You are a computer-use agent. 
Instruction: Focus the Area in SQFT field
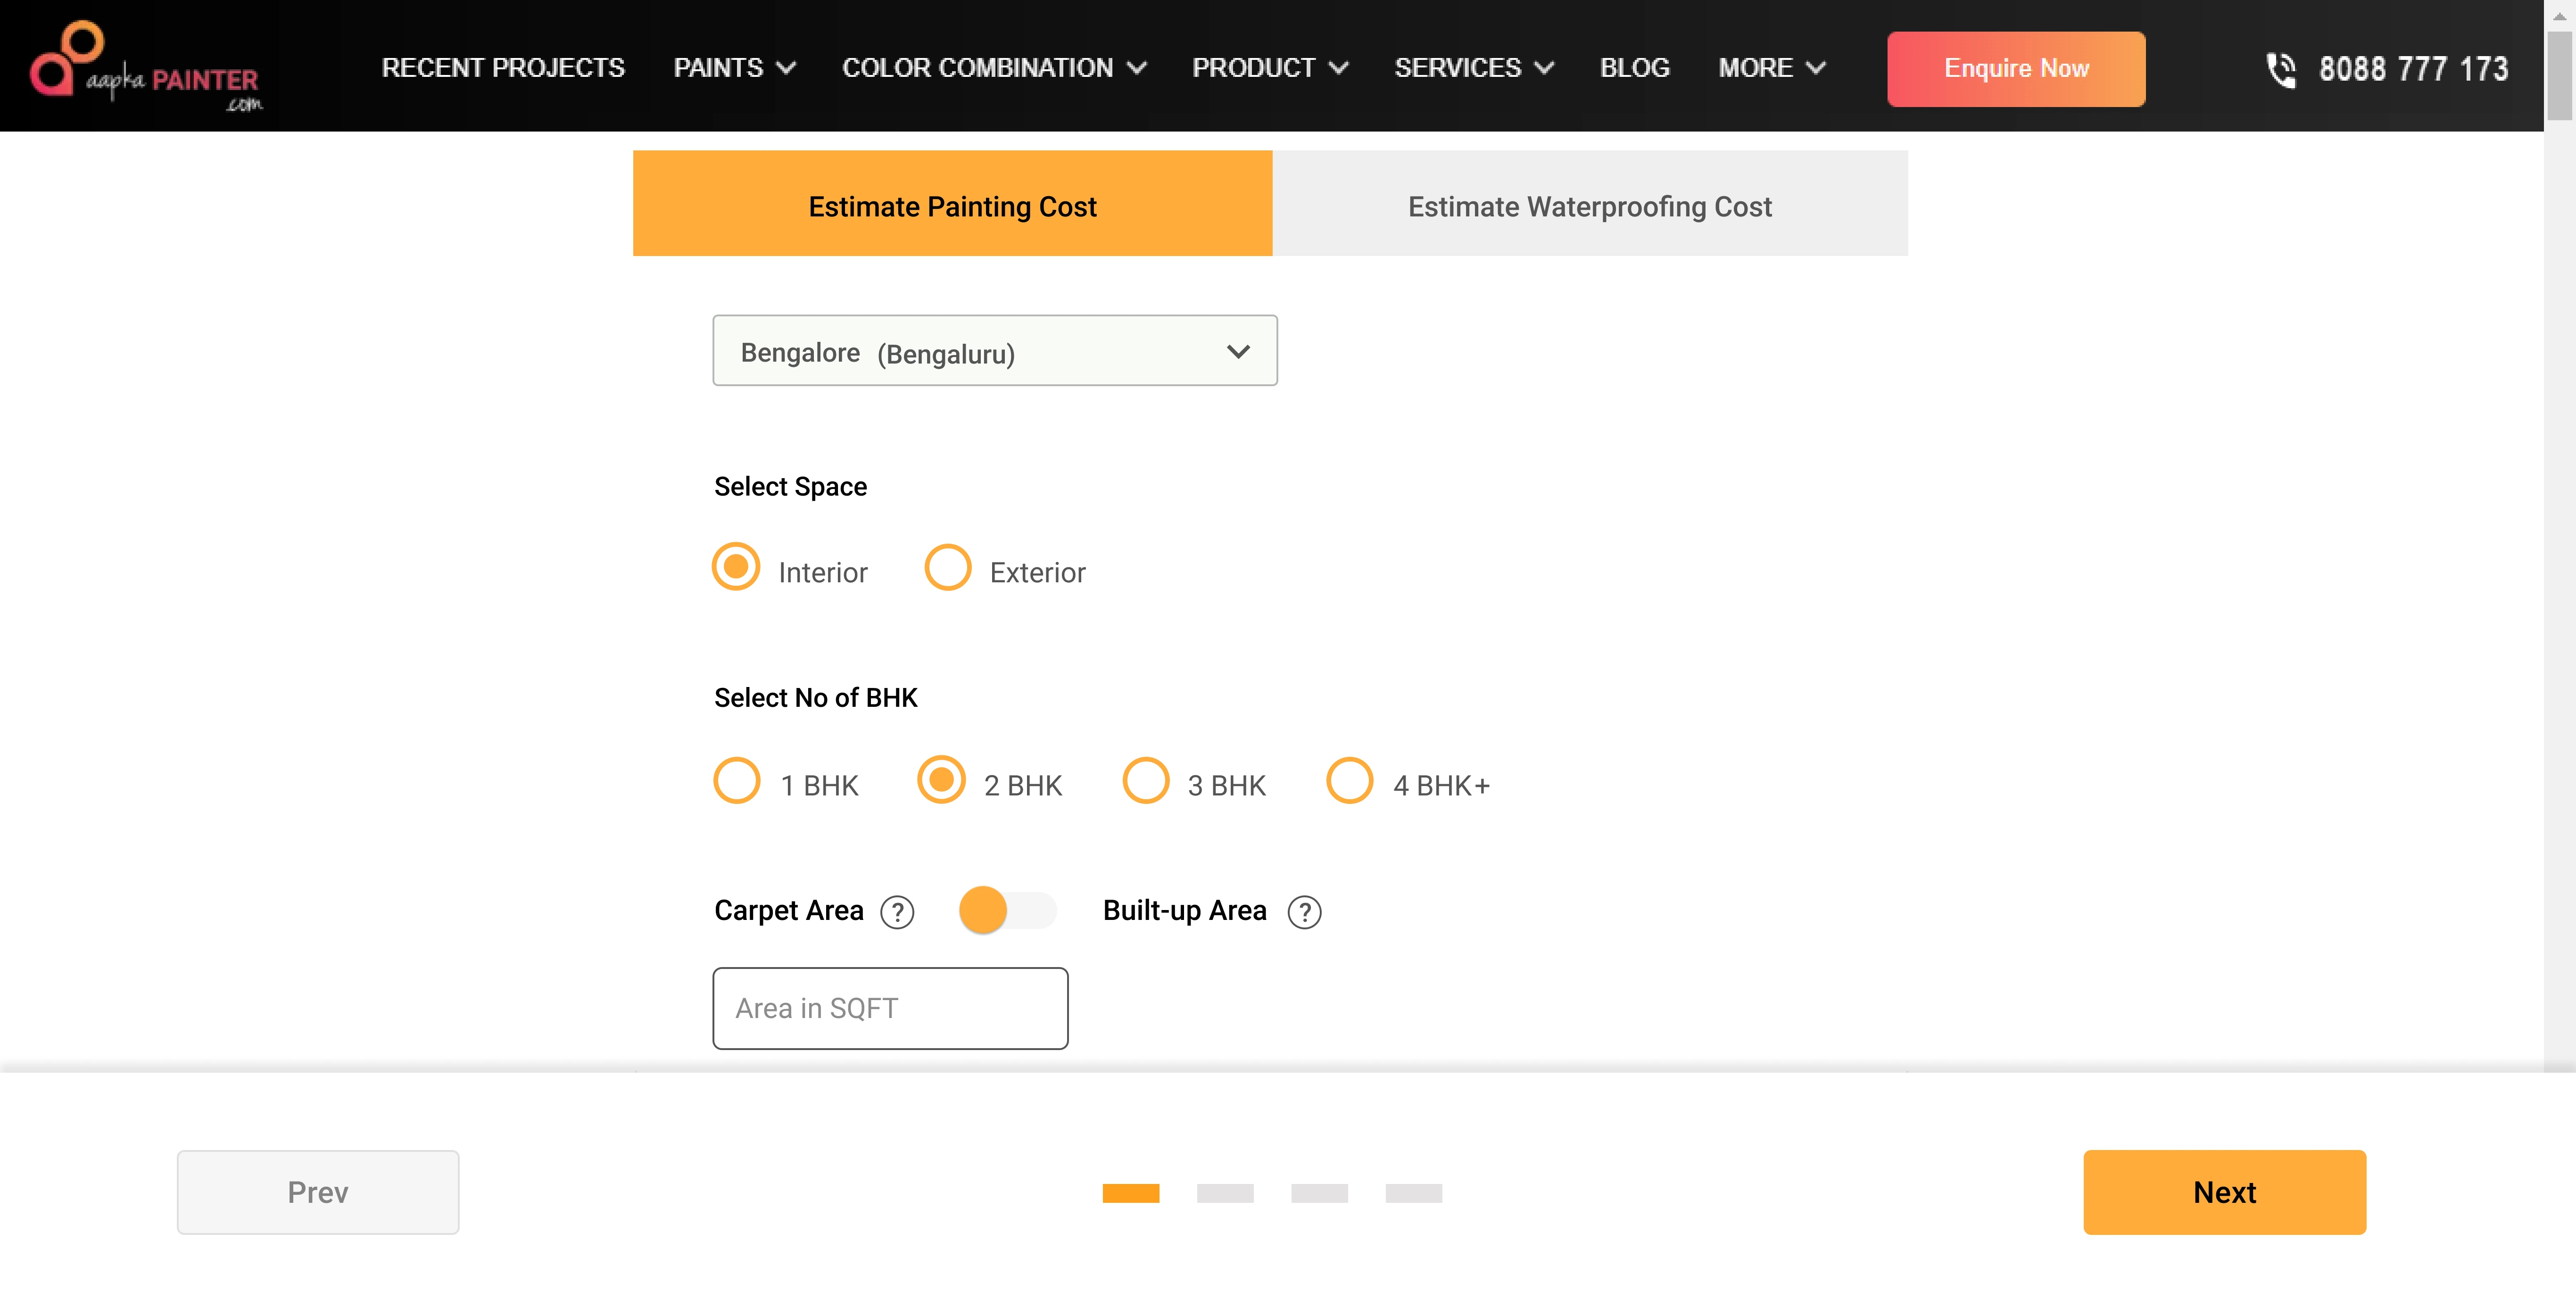[x=890, y=1008]
